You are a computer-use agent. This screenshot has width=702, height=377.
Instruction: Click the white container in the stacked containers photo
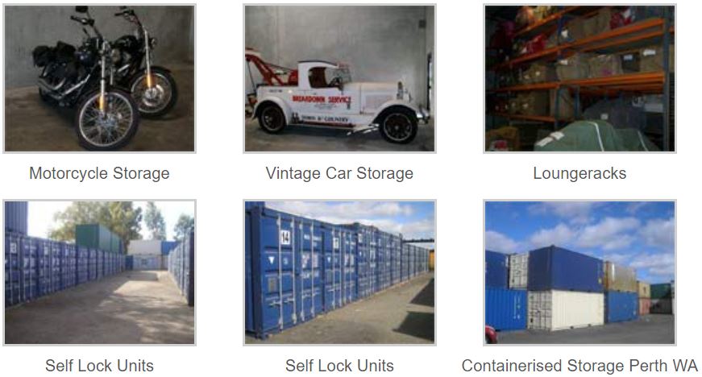tap(566, 310)
